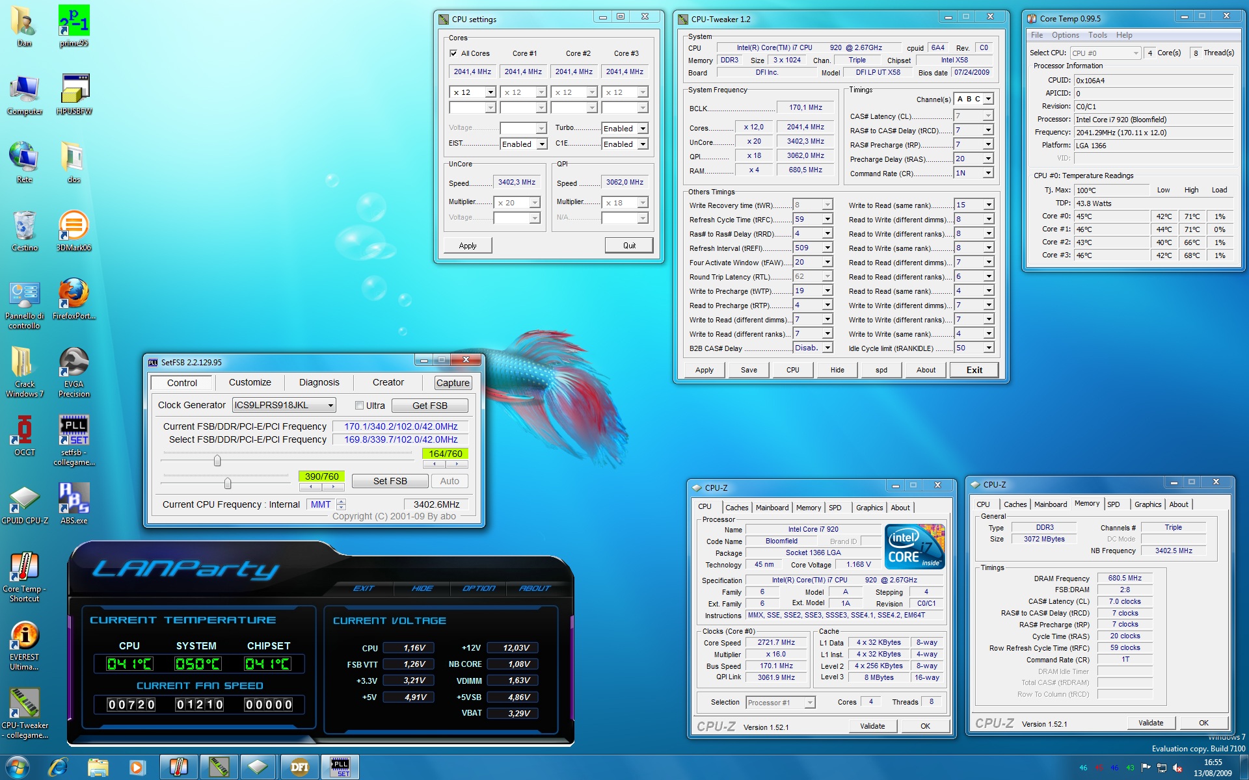The width and height of the screenshot is (1249, 780).
Task: Launch FirefoxPortable desktop shortcut
Action: pyautogui.click(x=74, y=299)
